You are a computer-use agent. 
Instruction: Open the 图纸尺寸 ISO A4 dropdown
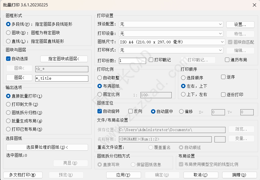pyautogui.click(x=172, y=42)
